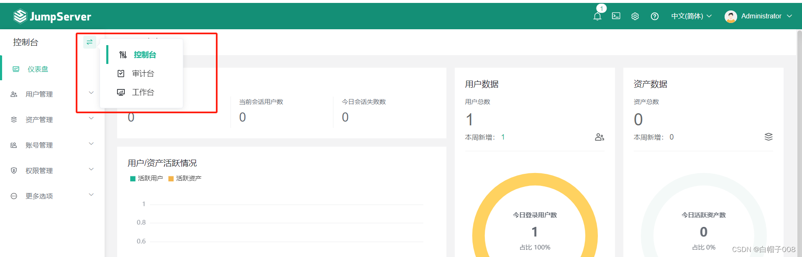The image size is (802, 257).
Task: Open the Administrator account dropdown
Action: coord(766,16)
